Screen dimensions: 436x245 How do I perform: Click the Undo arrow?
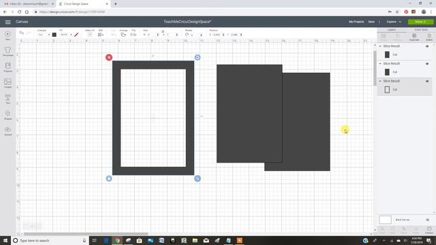pyautogui.click(x=21, y=33)
